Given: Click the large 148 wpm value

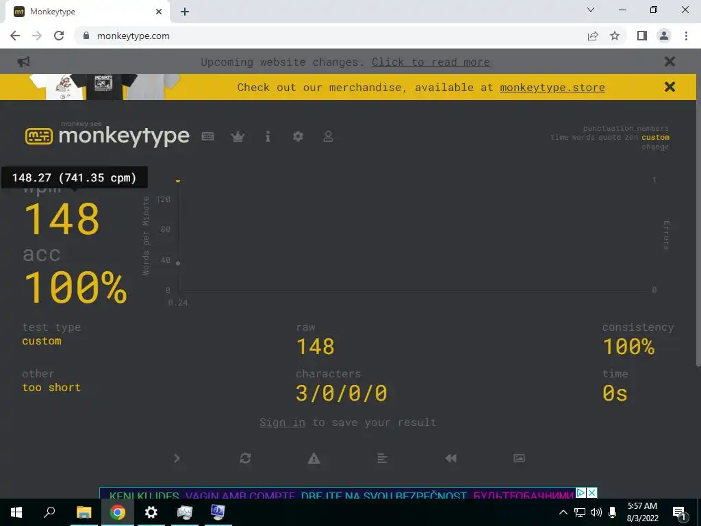Looking at the screenshot, I should click(62, 218).
